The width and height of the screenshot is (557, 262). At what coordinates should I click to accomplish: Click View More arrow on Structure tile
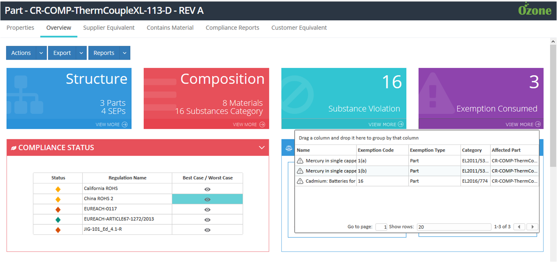pos(124,125)
